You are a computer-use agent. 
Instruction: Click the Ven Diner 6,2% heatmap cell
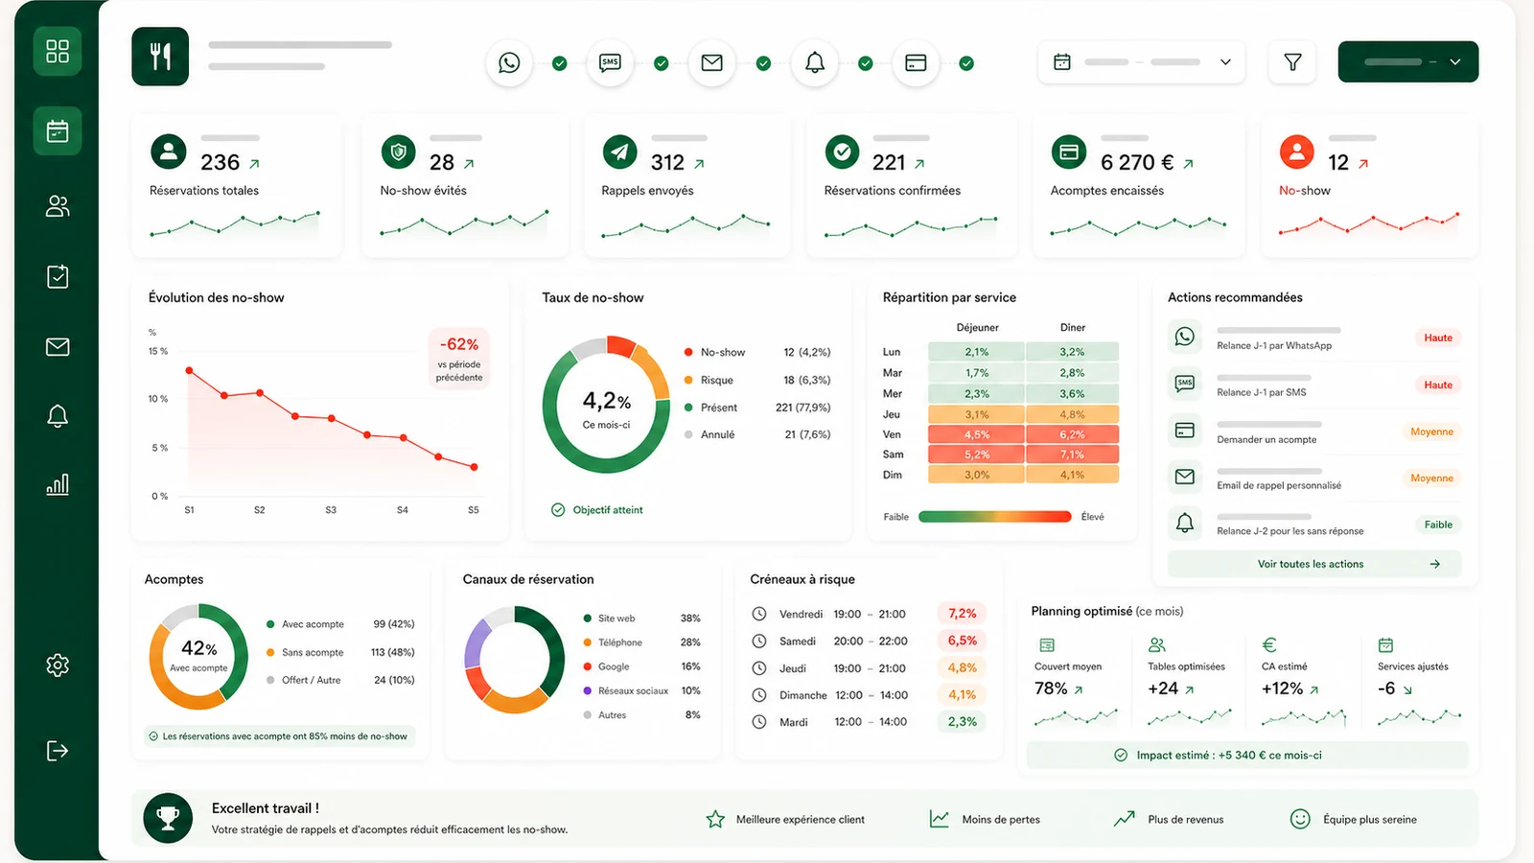pos(1072,434)
